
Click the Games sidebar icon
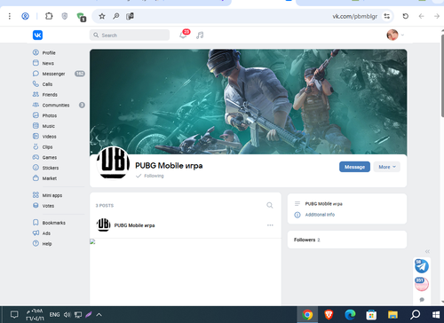pyautogui.click(x=36, y=157)
